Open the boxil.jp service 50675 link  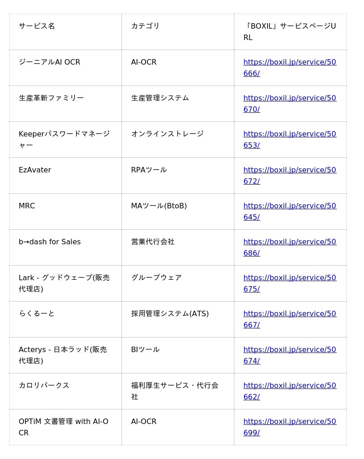(x=289, y=278)
